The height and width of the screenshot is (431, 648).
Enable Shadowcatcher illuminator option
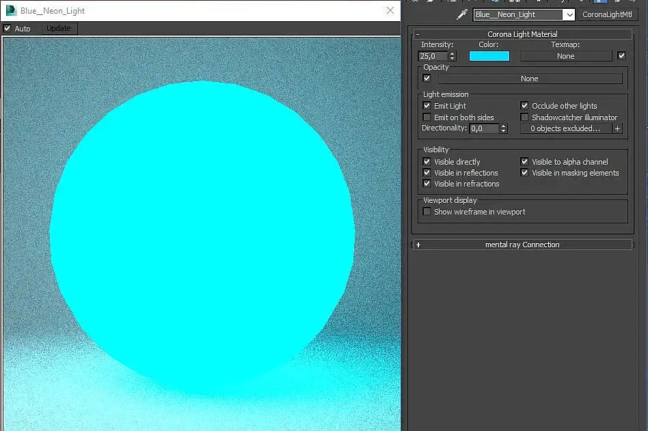coord(524,117)
